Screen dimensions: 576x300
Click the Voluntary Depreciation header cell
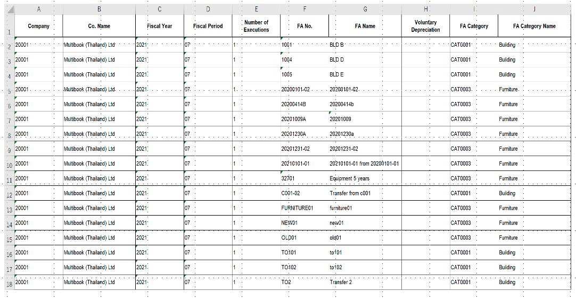(x=426, y=26)
